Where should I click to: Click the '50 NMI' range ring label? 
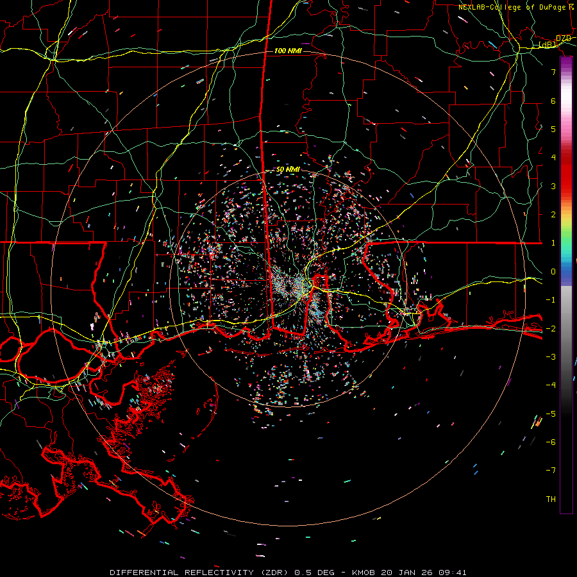(x=288, y=169)
